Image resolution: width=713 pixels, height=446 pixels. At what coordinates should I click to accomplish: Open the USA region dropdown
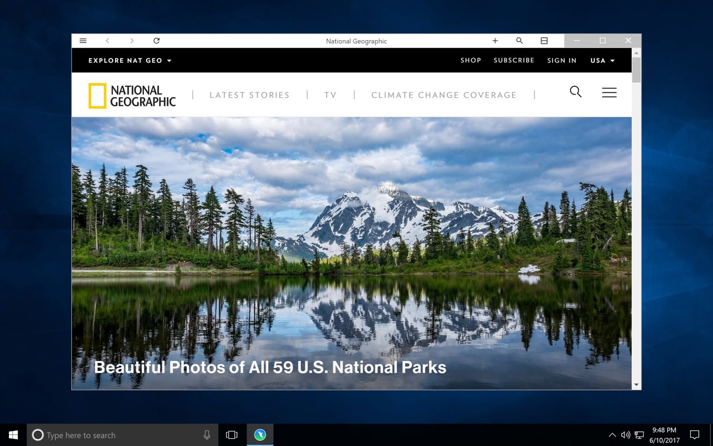[x=602, y=60]
